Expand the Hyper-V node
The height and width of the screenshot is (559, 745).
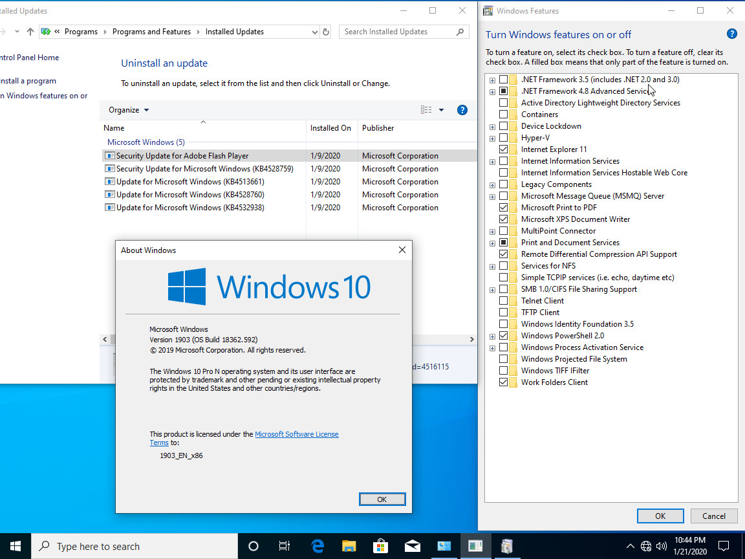pyautogui.click(x=492, y=138)
